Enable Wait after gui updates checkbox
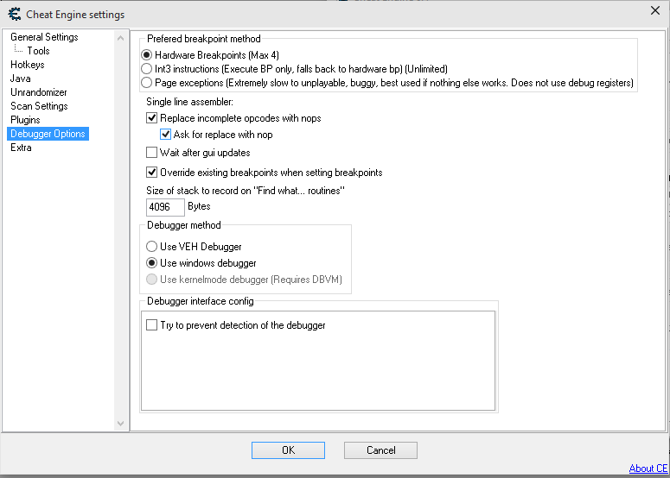This screenshot has width=670, height=478. 153,153
